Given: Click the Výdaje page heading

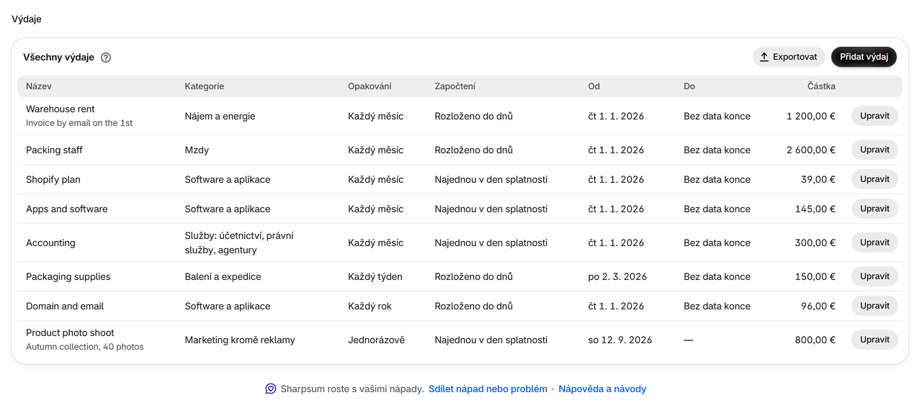Looking at the screenshot, I should click(x=27, y=19).
